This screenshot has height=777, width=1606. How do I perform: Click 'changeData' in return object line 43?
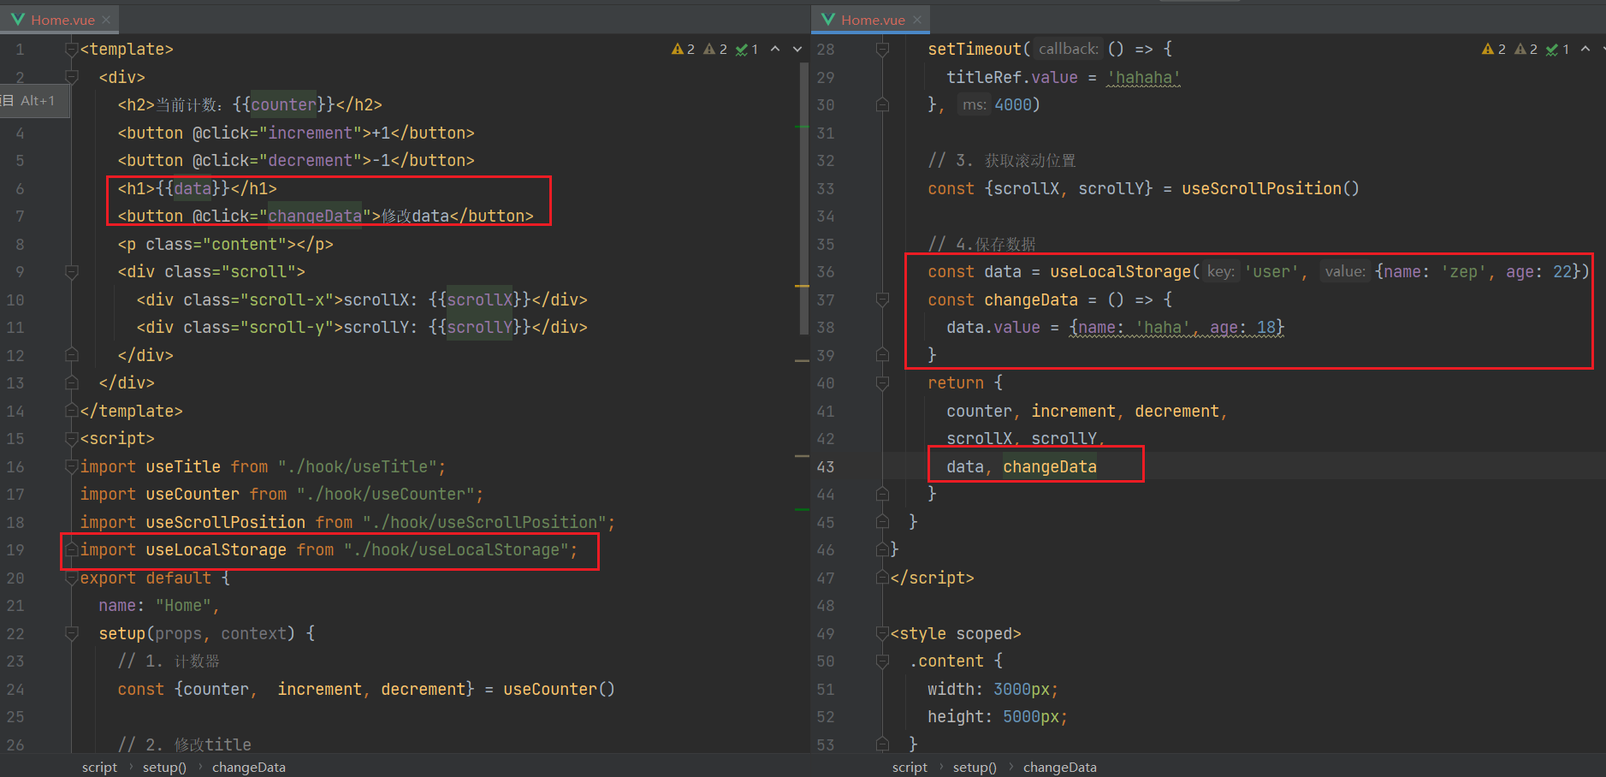(x=1050, y=466)
